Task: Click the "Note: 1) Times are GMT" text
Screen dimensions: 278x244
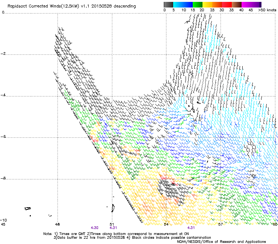Action: (65, 234)
